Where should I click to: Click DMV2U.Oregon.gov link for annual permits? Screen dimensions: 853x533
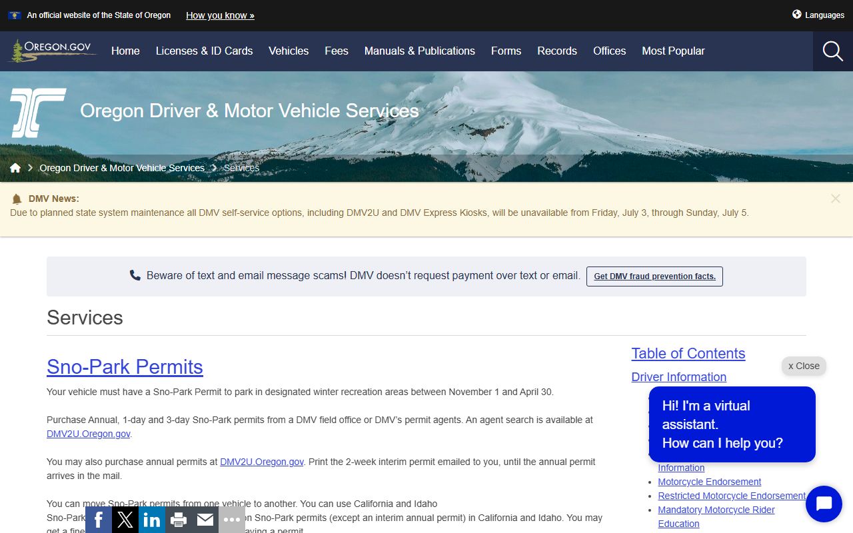click(262, 462)
